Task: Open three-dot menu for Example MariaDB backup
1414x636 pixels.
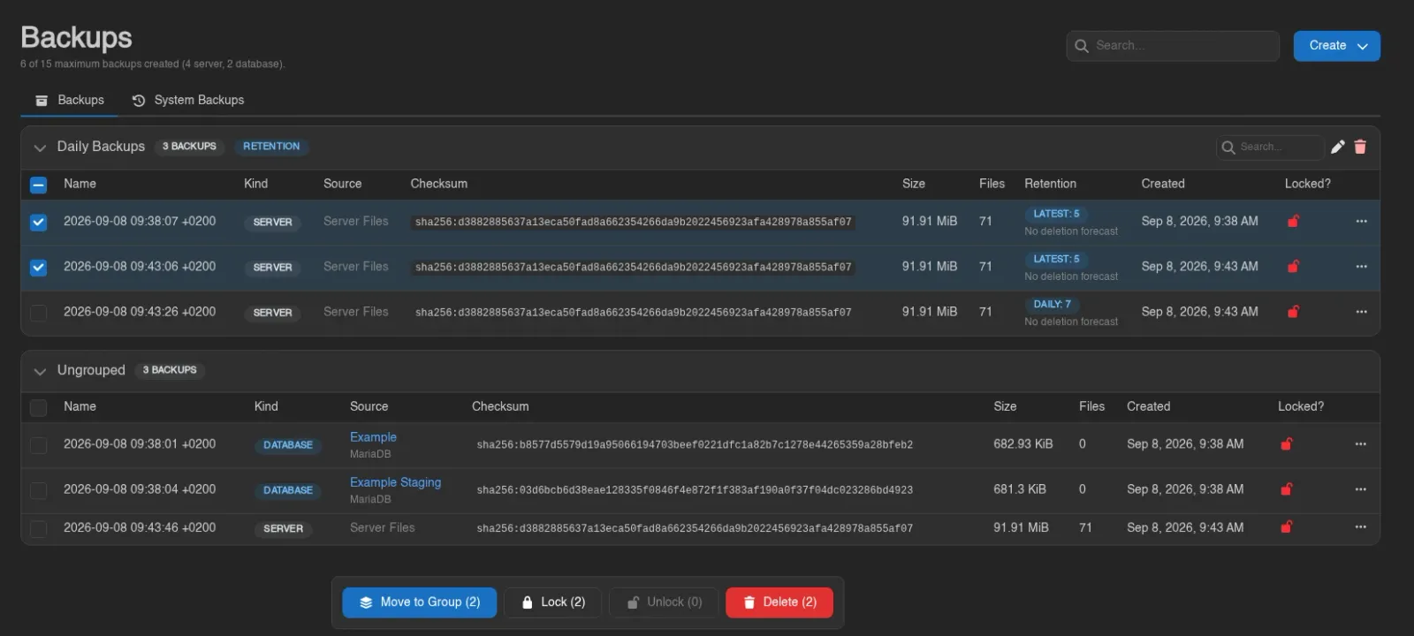Action: click(1361, 444)
